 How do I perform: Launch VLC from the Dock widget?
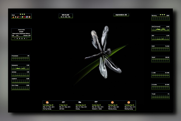pyautogui.click(x=13, y=17)
